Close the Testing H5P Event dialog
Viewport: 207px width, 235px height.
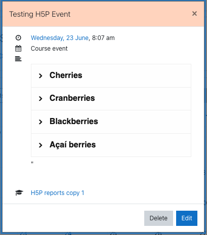[x=194, y=14]
